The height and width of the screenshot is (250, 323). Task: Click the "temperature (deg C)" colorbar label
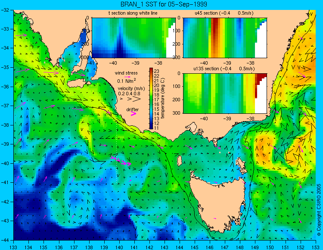pos(163,98)
